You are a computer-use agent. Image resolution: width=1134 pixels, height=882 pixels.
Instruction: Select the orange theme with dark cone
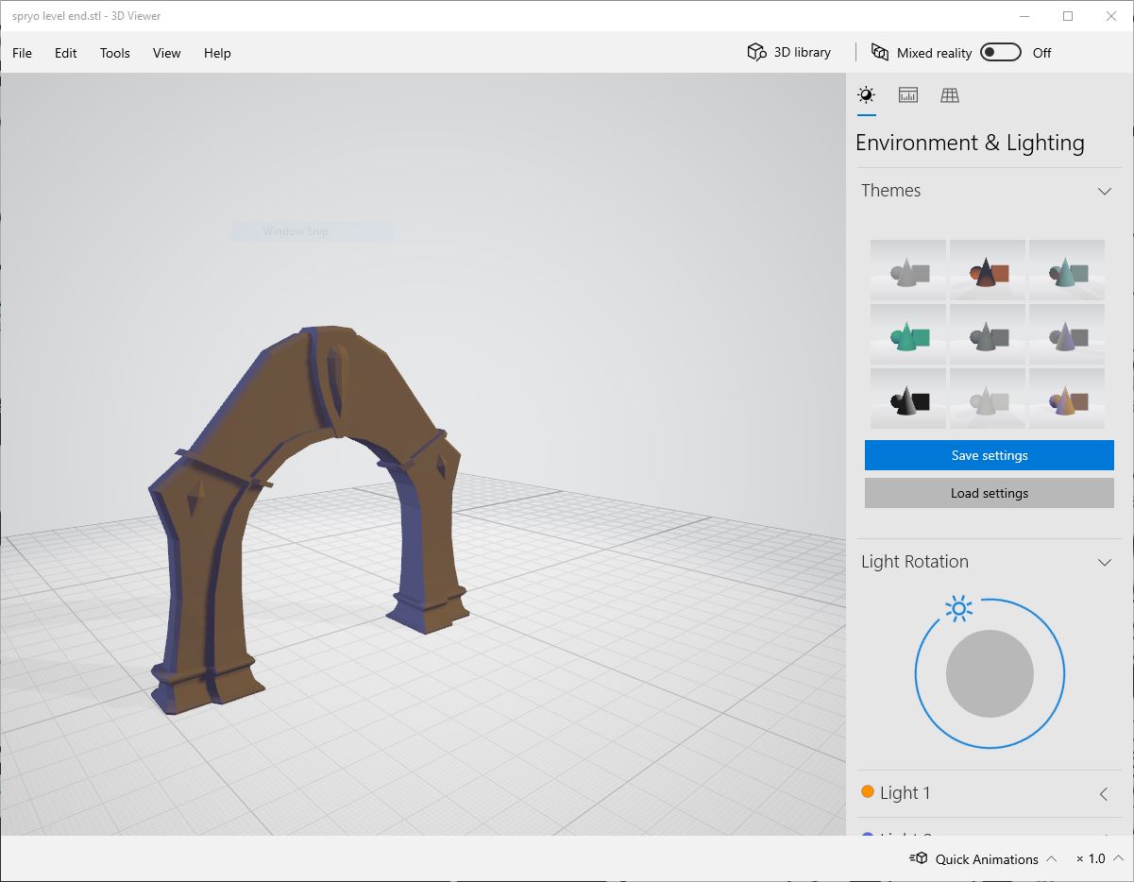point(988,271)
